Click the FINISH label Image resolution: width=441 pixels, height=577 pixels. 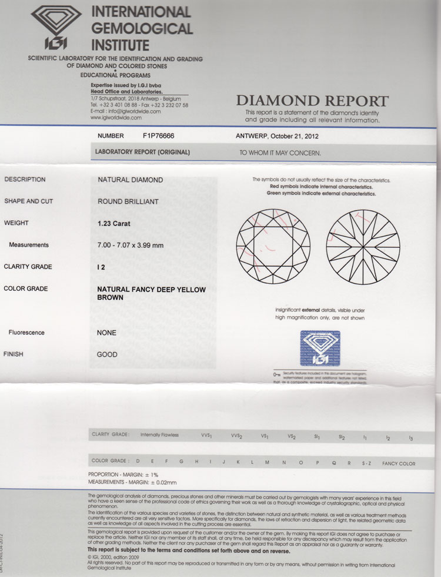(x=13, y=354)
